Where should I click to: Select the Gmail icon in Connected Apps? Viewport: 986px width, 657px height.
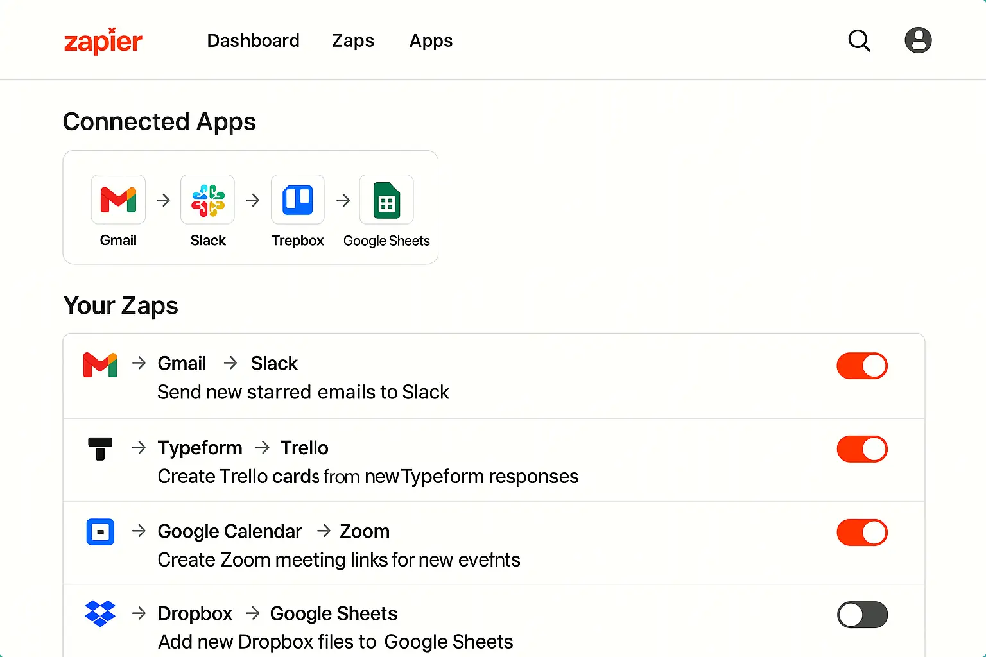point(118,200)
